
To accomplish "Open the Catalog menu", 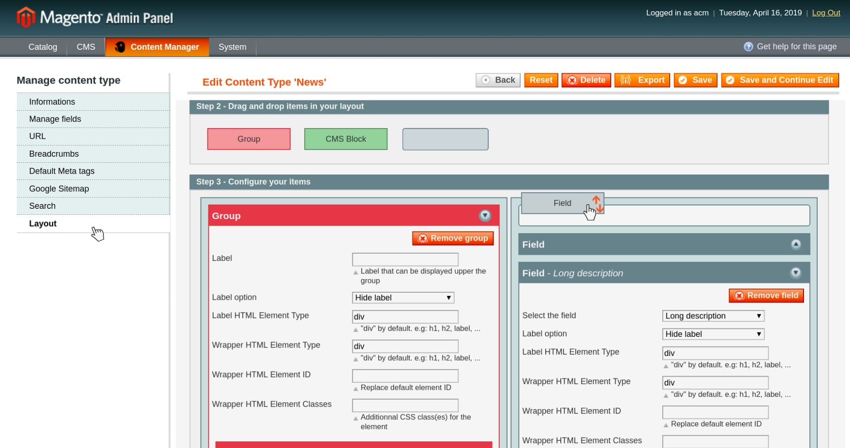I will click(x=43, y=47).
